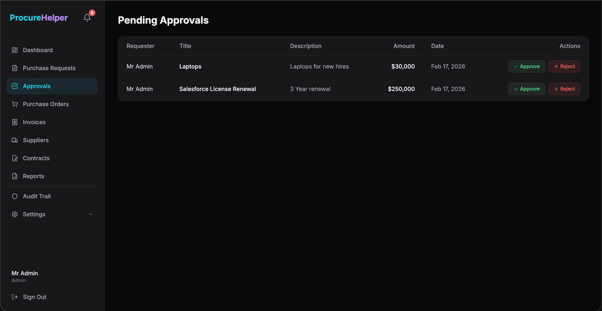This screenshot has width=602, height=311.
Task: Select the Reports file icon
Action: click(15, 176)
